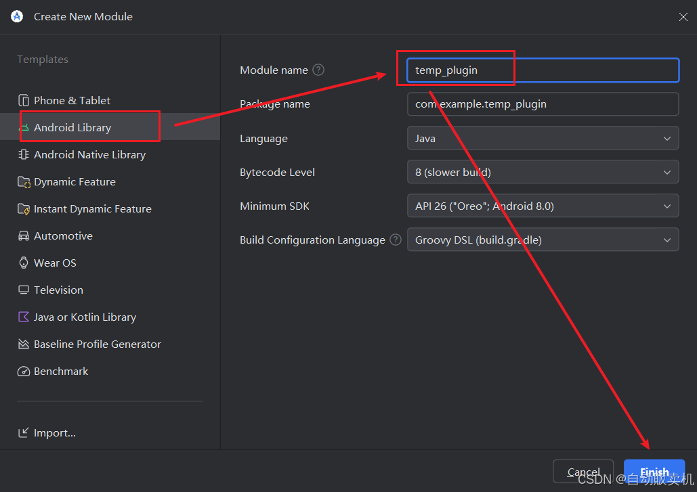Open Build Configuration Language help icon
The image size is (697, 492).
pos(396,240)
